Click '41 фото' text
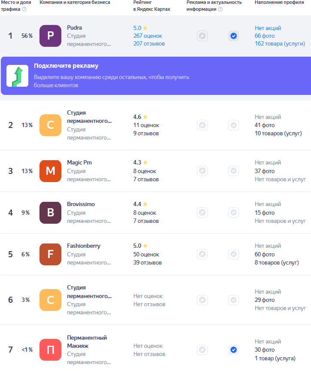The height and width of the screenshot is (371, 311). 265,125
